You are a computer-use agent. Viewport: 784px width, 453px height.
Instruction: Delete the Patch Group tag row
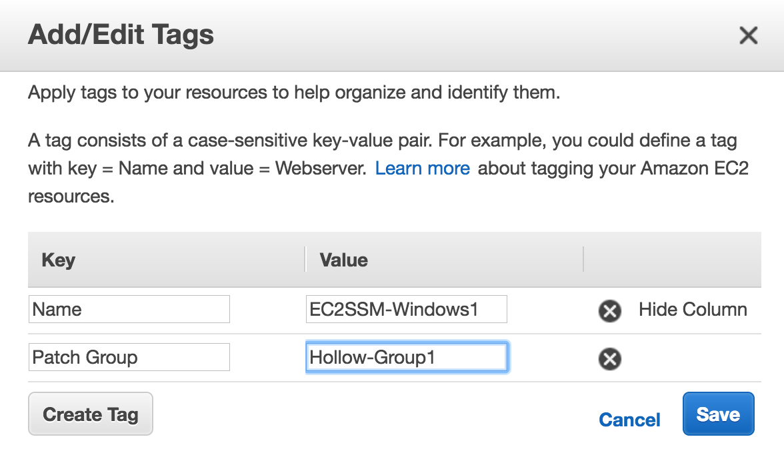(609, 359)
